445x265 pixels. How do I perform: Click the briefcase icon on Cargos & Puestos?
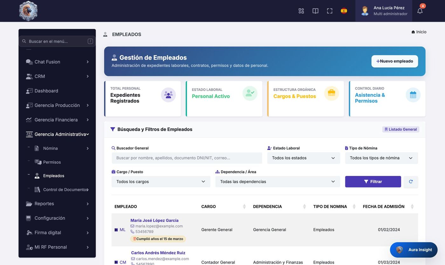click(x=332, y=93)
